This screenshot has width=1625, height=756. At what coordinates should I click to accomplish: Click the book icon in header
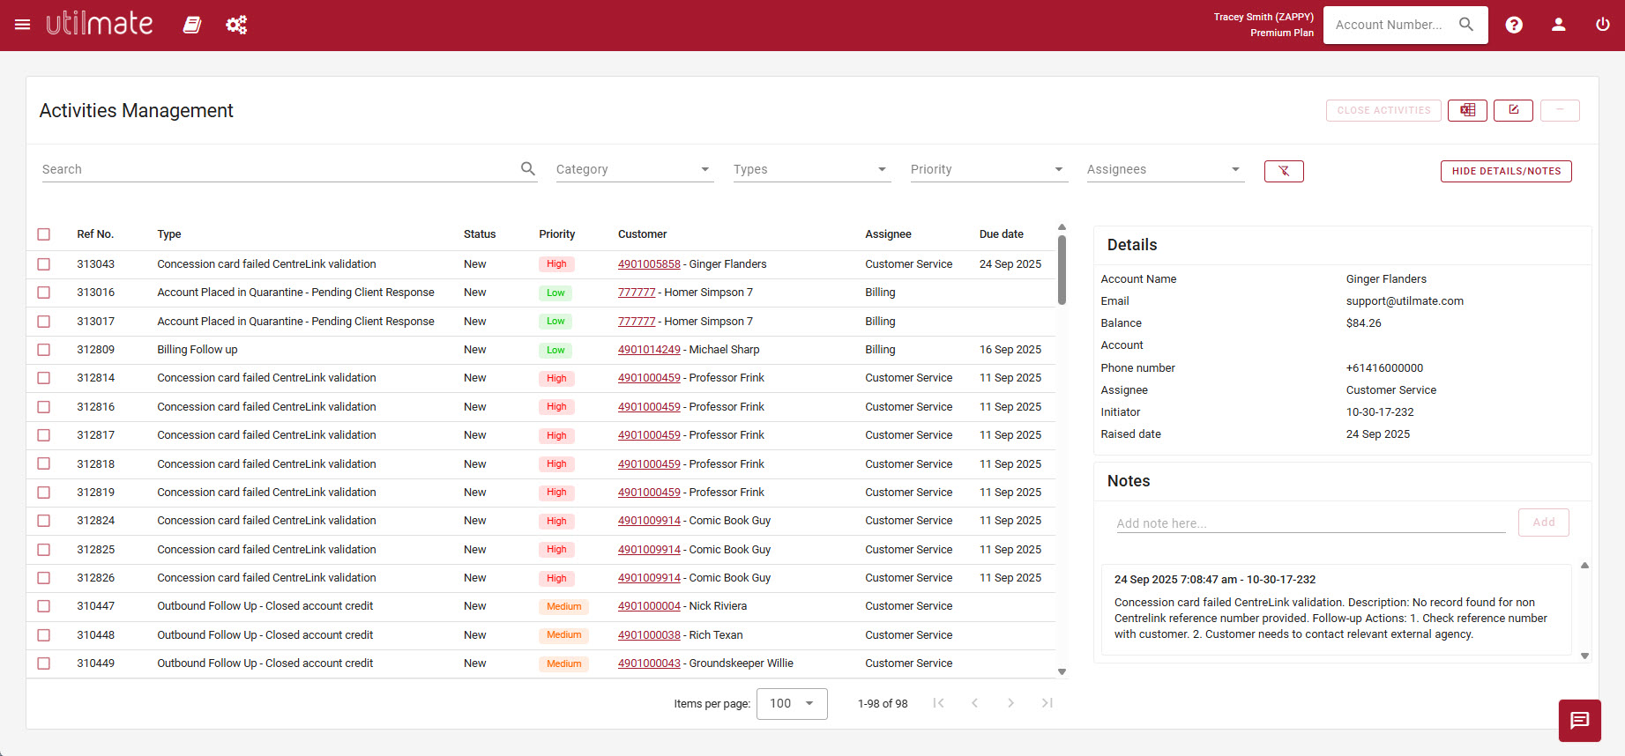click(x=192, y=25)
